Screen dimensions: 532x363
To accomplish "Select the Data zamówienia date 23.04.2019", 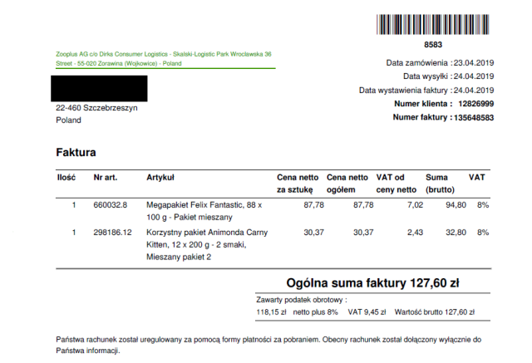I will pyautogui.click(x=473, y=62).
